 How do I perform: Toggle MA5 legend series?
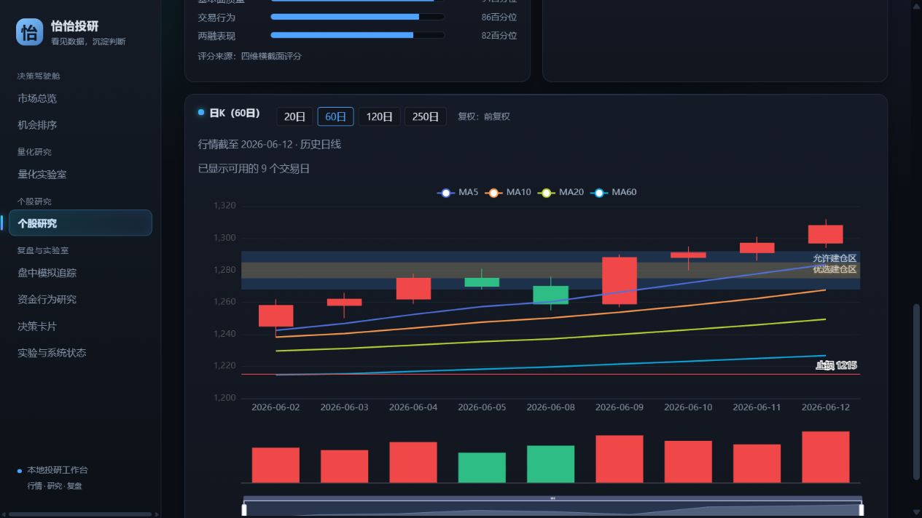[458, 193]
